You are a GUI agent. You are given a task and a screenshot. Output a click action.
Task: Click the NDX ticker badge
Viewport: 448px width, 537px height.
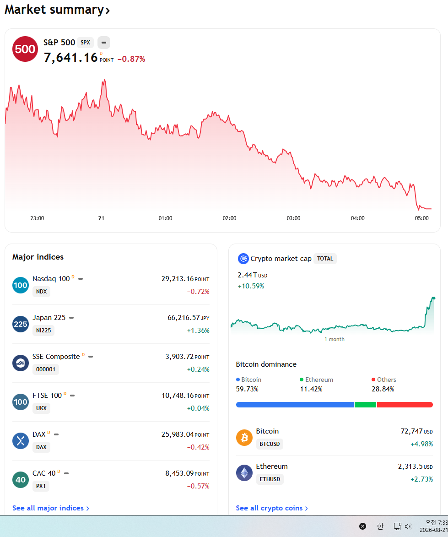click(x=41, y=292)
